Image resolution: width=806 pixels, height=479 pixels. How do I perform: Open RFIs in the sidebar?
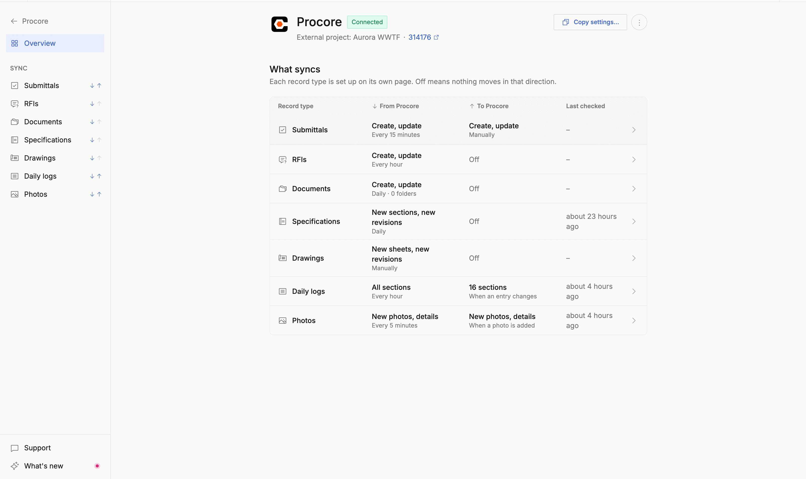55,104
